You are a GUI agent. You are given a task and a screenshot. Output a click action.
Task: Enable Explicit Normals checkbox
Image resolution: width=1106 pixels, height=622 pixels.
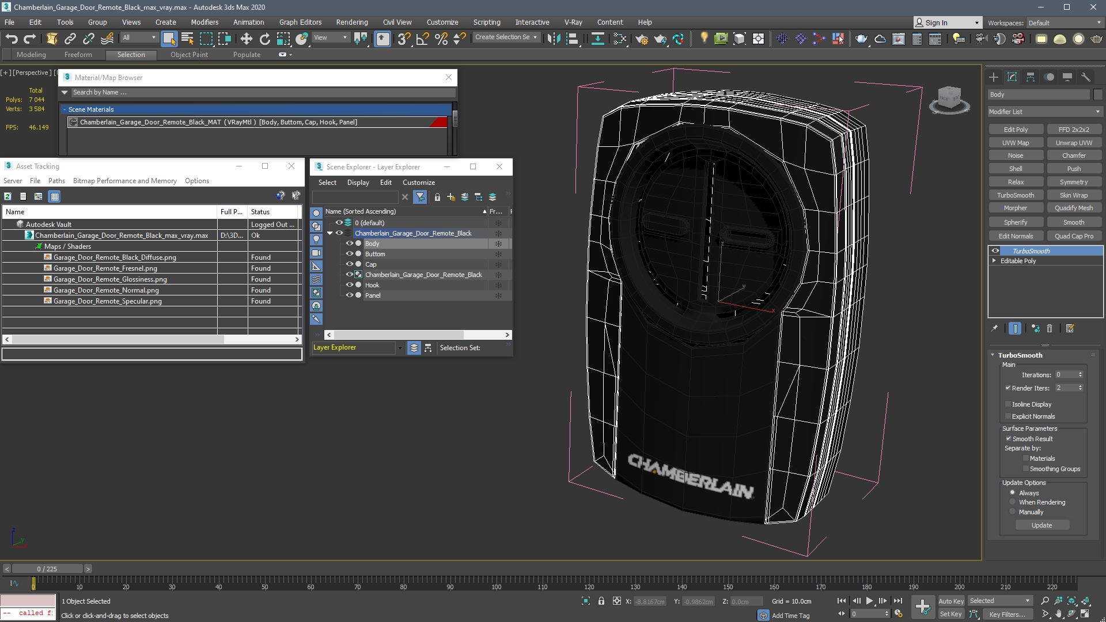(1008, 416)
